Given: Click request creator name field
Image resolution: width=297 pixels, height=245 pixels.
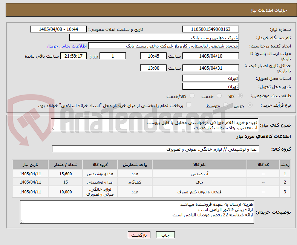Looking at the screenshot, I should [x=164, y=46].
